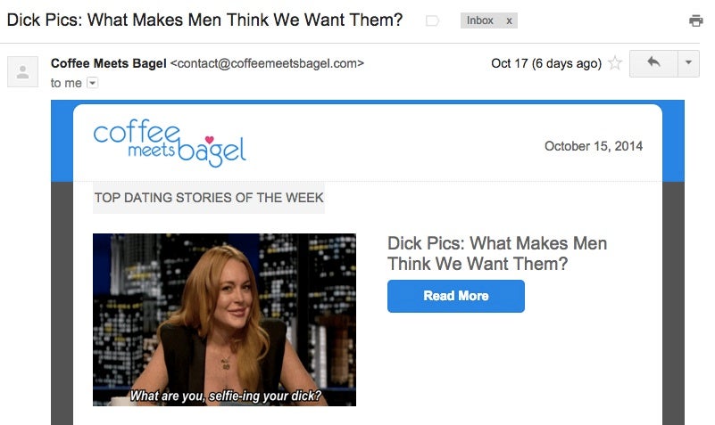Click the sender's profile avatar
Viewport: 715px width, 425px height.
[22, 71]
